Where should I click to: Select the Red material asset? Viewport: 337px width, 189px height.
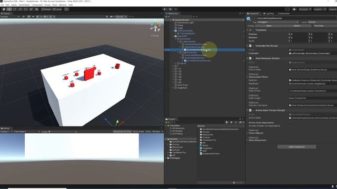pyautogui.click(x=204, y=151)
